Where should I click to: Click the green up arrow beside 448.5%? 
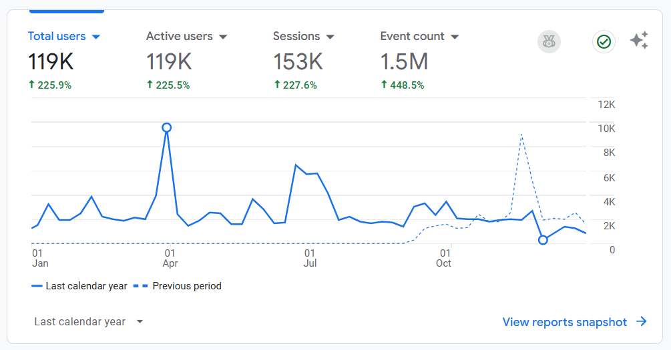[x=384, y=85]
